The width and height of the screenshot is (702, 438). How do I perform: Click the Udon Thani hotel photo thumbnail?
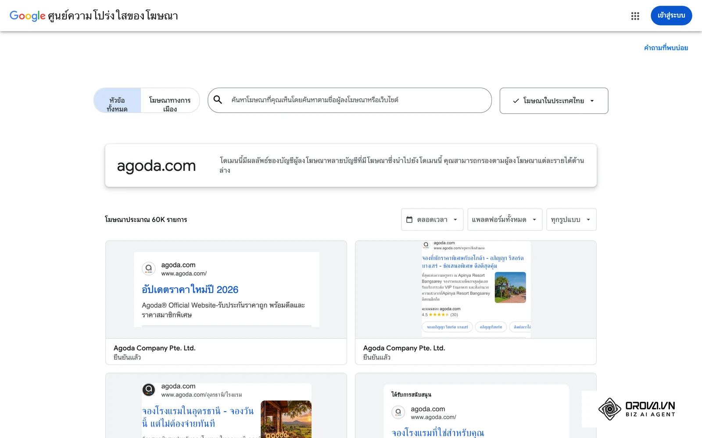(x=286, y=419)
